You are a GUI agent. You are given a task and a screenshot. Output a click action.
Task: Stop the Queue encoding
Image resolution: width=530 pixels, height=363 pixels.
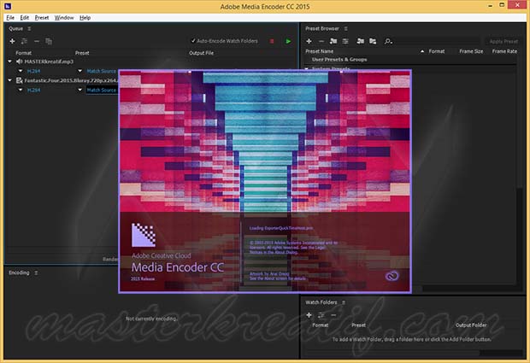point(272,41)
